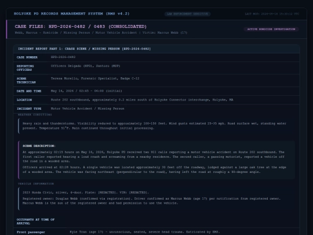This screenshot has width=313, height=235.
Task: Click the paragraph starting 'At approximately 02:15 hours'
Action: click(x=153, y=157)
